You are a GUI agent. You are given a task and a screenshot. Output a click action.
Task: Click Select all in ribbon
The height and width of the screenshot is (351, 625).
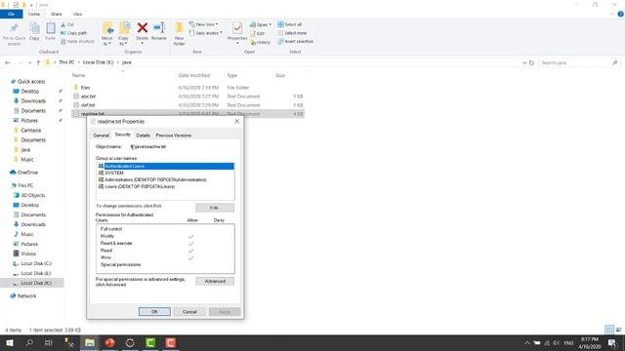click(x=290, y=24)
